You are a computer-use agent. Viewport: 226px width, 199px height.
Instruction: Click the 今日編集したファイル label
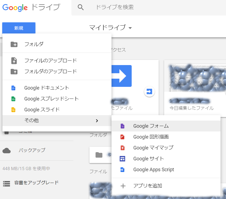(x=192, y=108)
